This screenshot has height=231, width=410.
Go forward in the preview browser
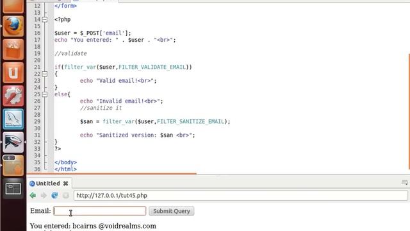44,195
